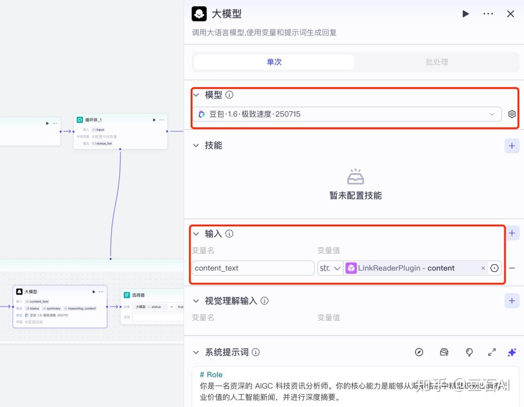Open model settings gear next to 豆包 model
The width and height of the screenshot is (524, 407).
pos(512,114)
